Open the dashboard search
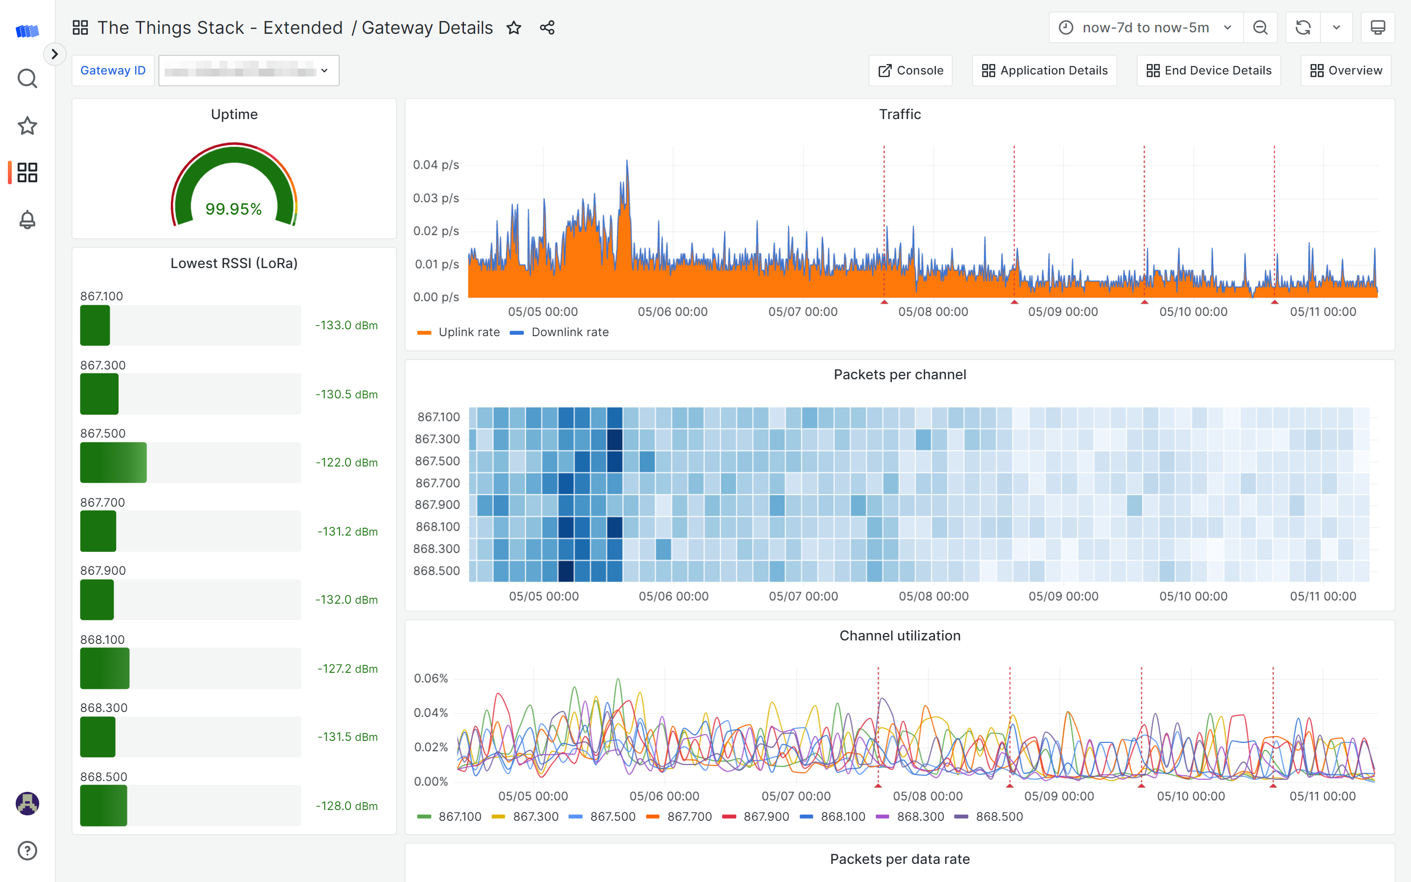 [x=27, y=77]
